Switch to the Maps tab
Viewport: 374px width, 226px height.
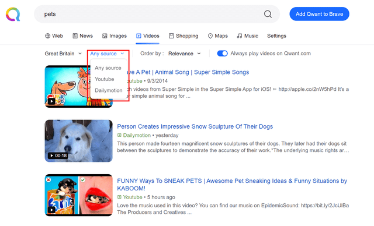218,36
